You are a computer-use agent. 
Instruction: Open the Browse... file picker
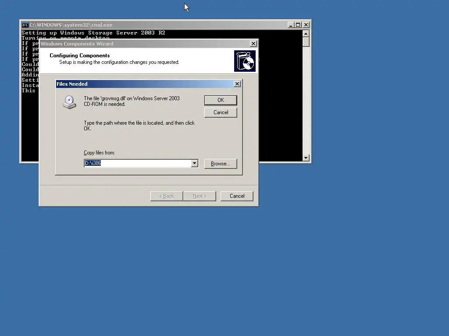coord(221,164)
